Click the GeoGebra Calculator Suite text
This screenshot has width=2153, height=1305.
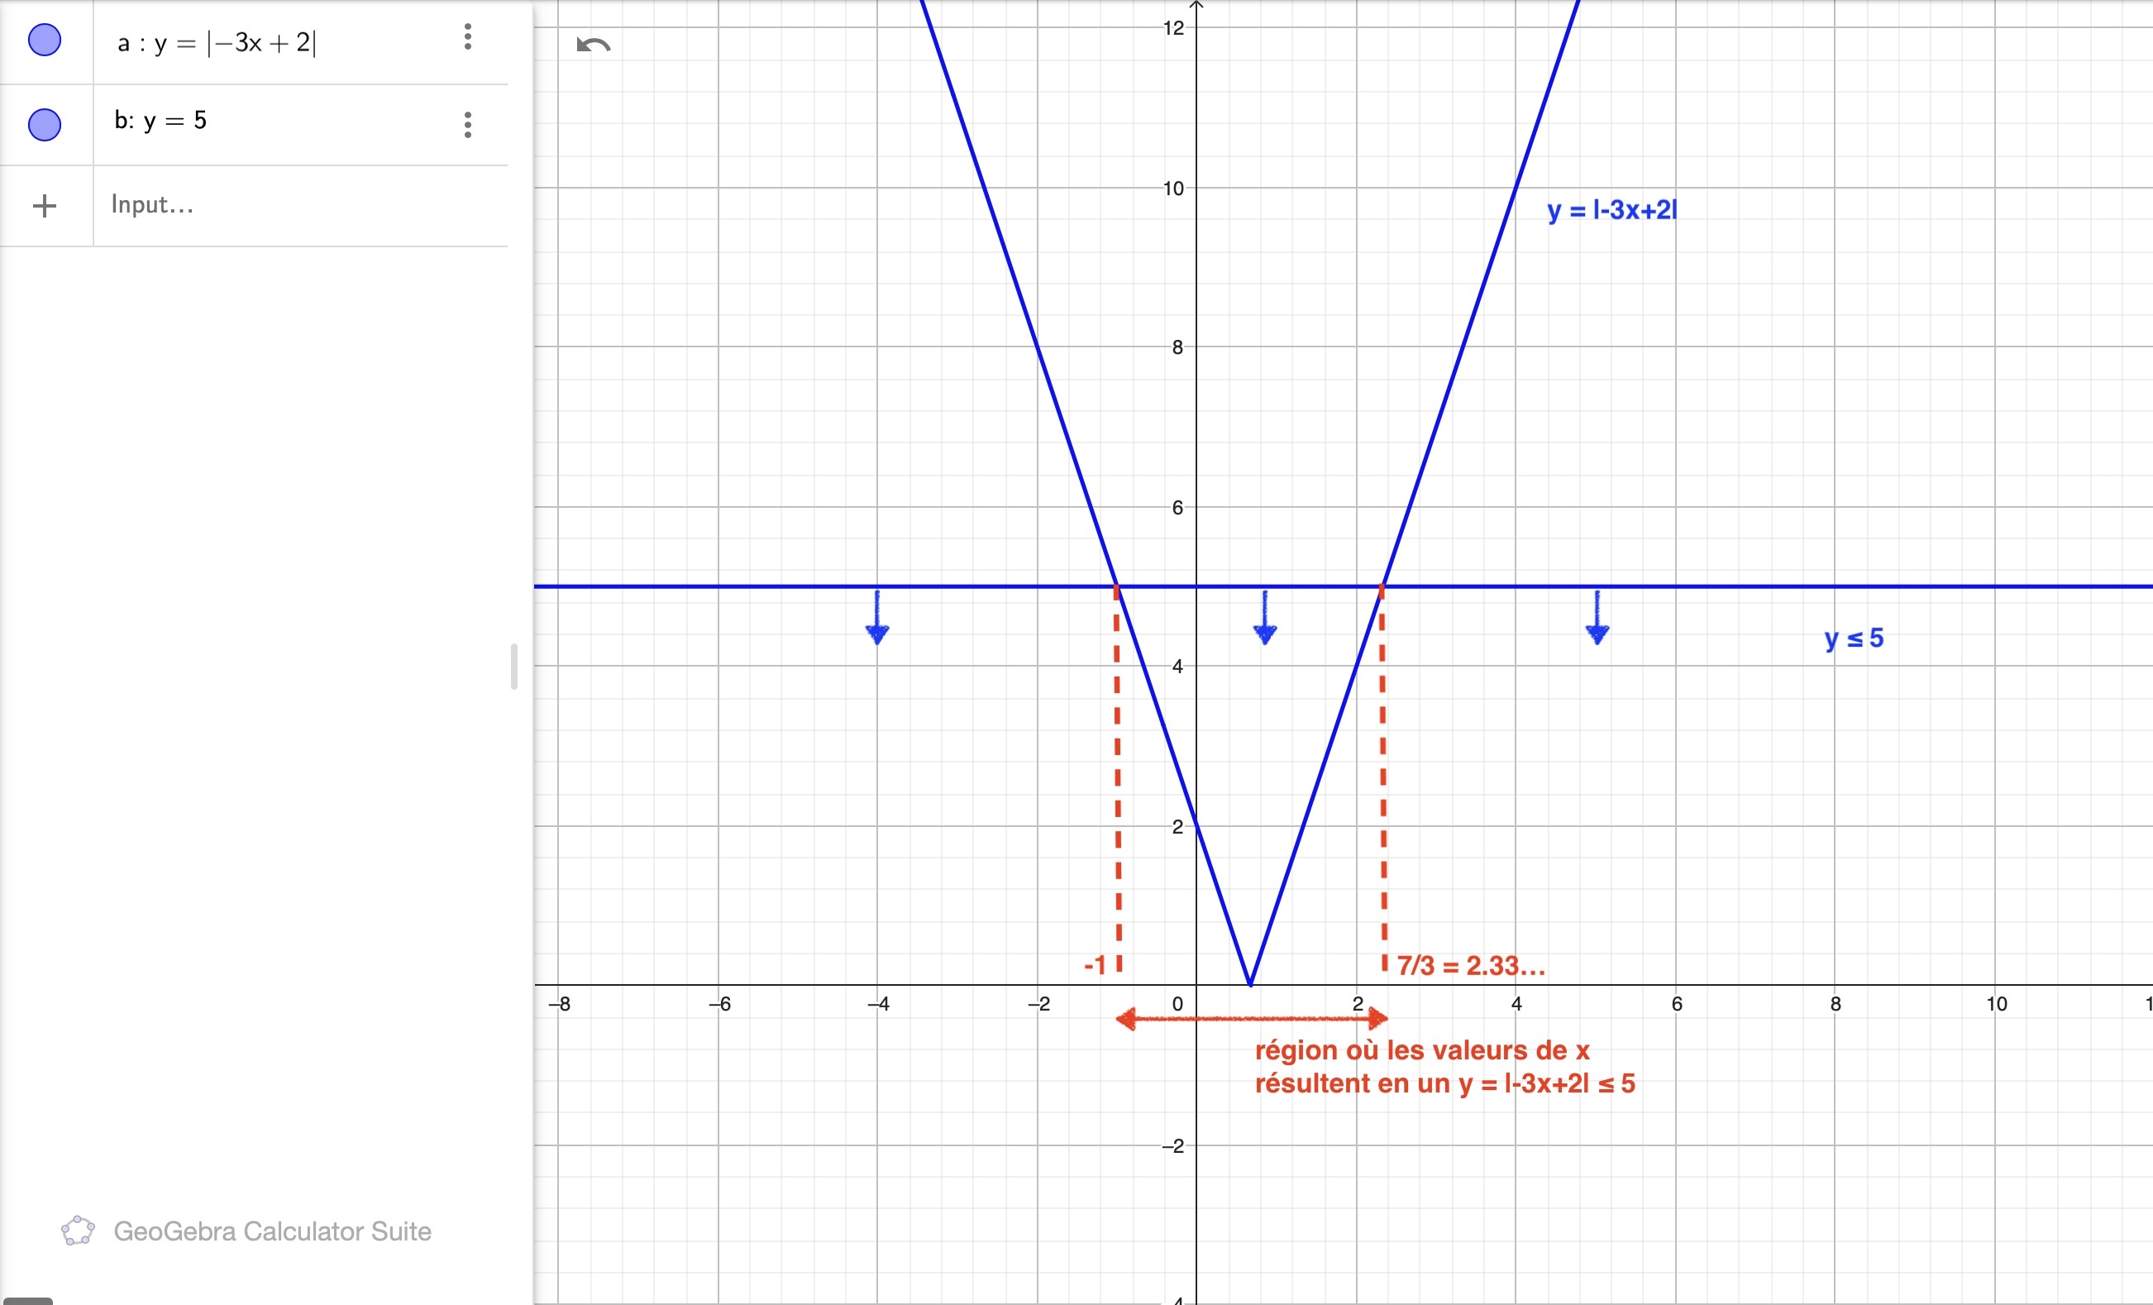tap(273, 1231)
